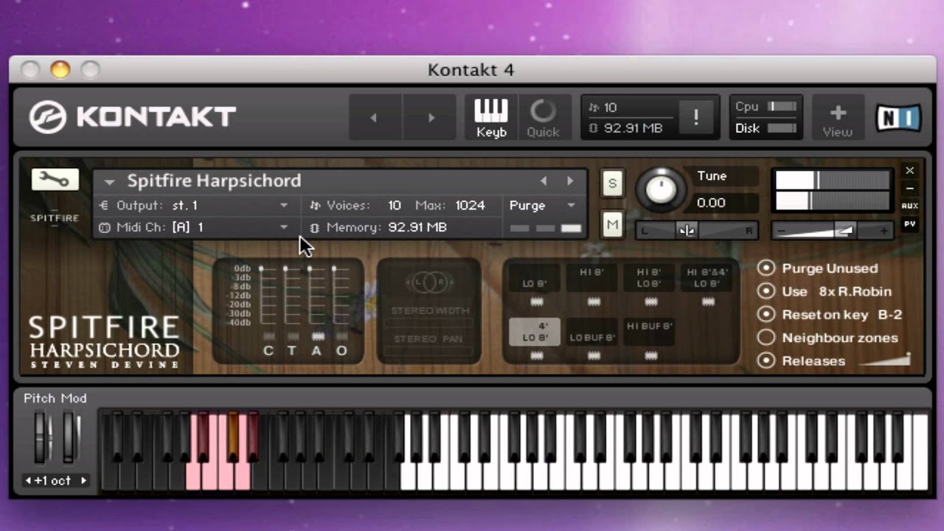Select the 4' LO 8' stop

click(x=535, y=332)
